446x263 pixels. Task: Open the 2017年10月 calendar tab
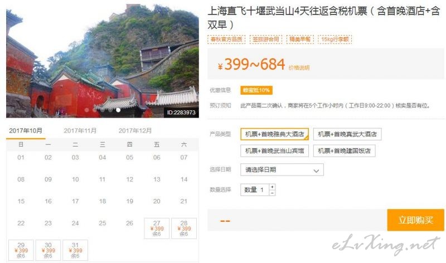(26, 131)
